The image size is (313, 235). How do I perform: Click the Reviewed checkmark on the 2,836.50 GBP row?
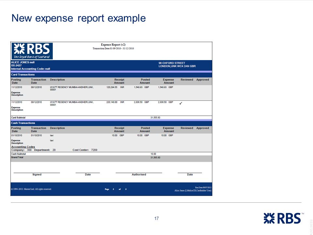coord(181,103)
